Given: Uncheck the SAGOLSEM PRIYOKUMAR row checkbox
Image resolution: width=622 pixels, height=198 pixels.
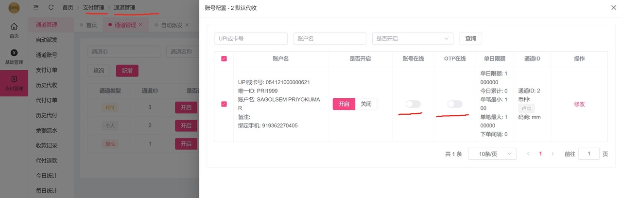Looking at the screenshot, I should click(224, 104).
